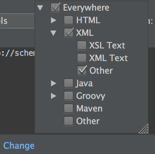Enable the Maven checkbox
The height and width of the screenshot is (154, 155).
(x=69, y=109)
